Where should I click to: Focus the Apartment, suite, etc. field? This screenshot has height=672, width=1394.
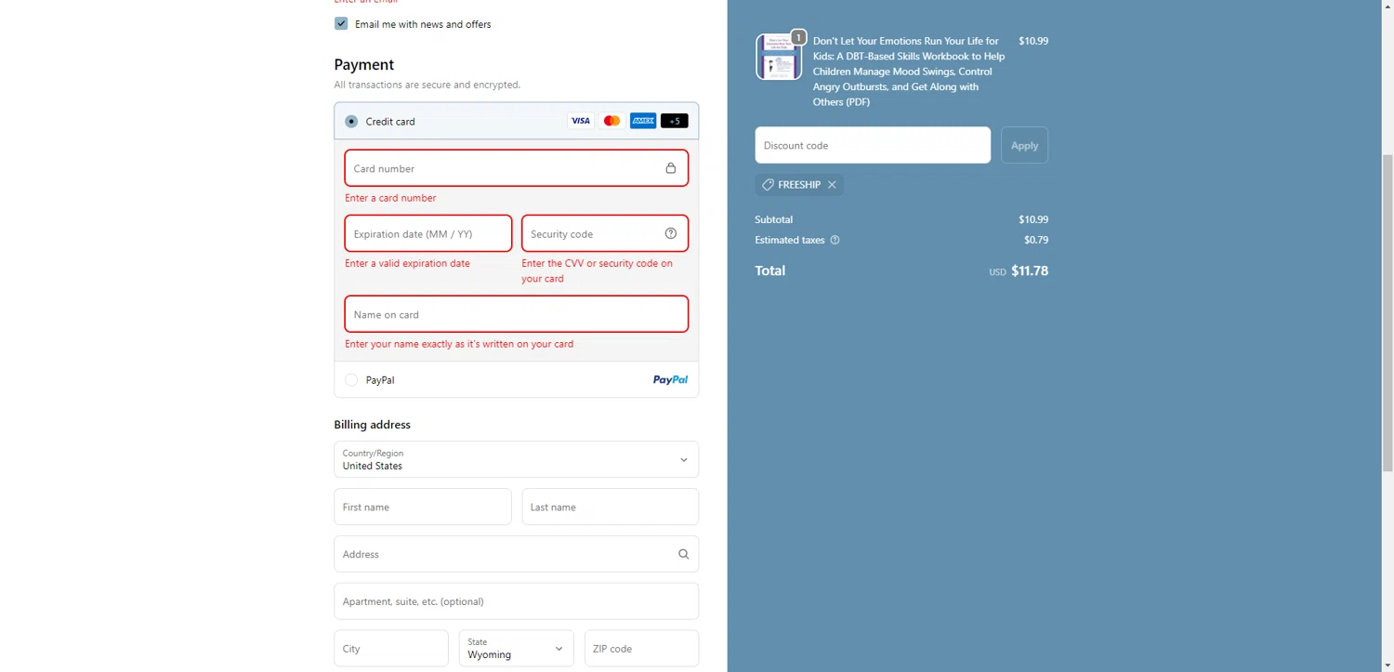tap(517, 601)
